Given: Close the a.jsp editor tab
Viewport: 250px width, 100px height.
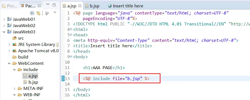Looking at the screenshot, I should (80, 6).
